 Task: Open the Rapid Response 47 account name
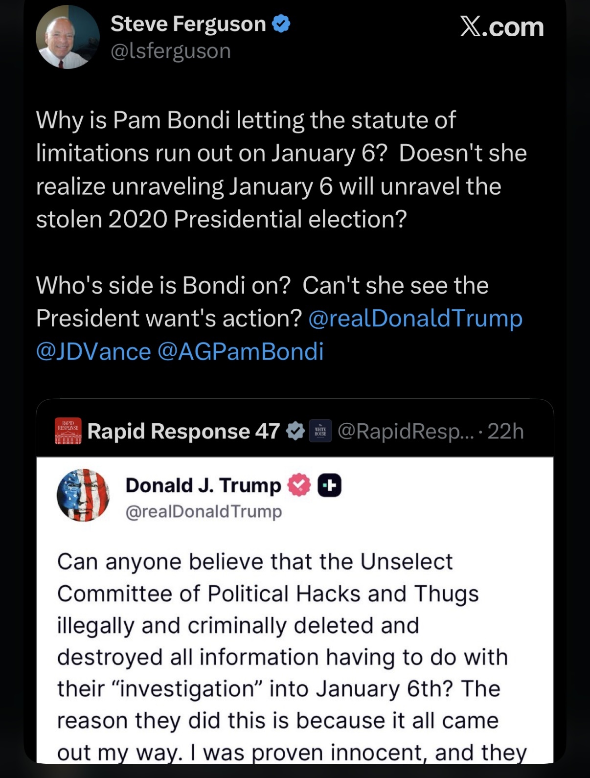[x=183, y=431]
